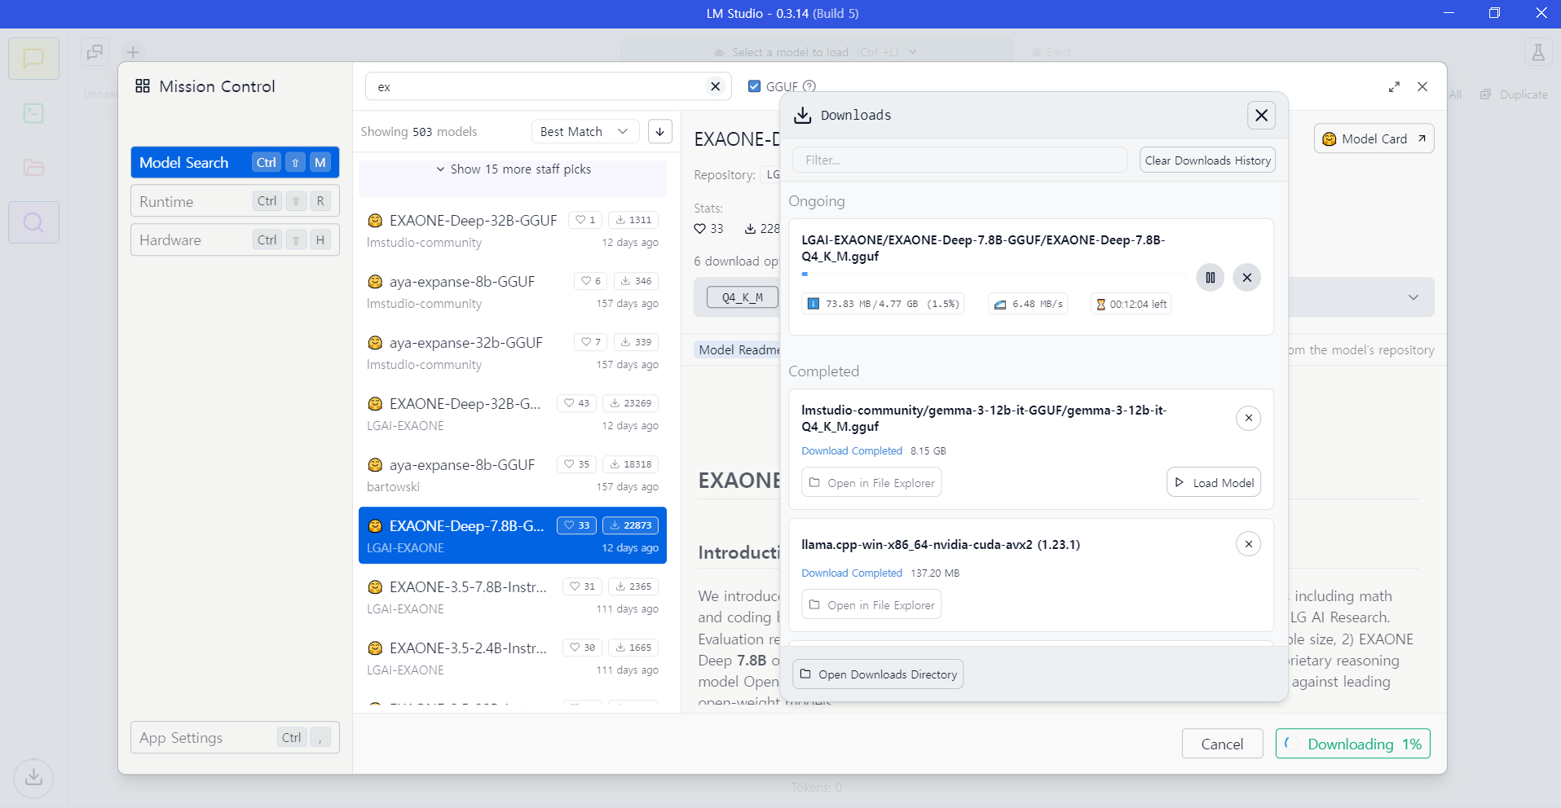Toggle the GGUF checkbox
Viewport: 1561px width, 808px height.
[754, 86]
